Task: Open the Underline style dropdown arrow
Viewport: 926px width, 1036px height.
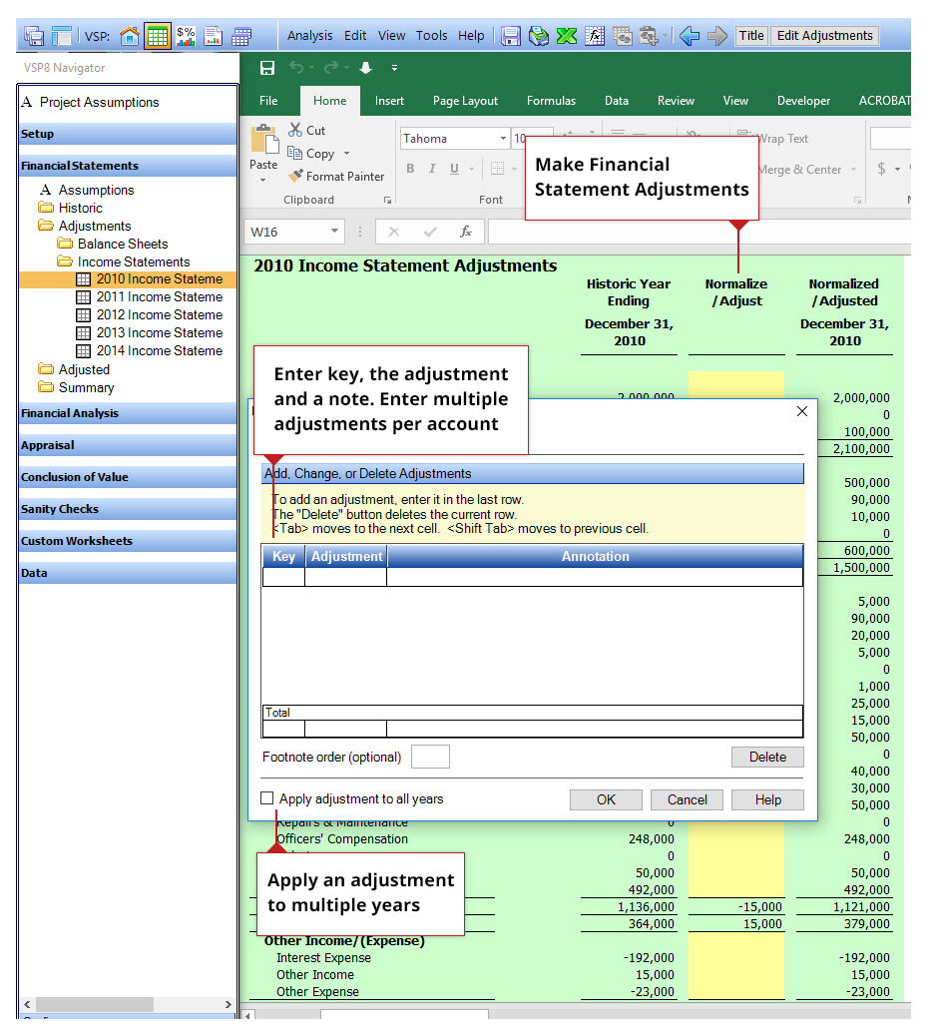Action: (x=472, y=169)
